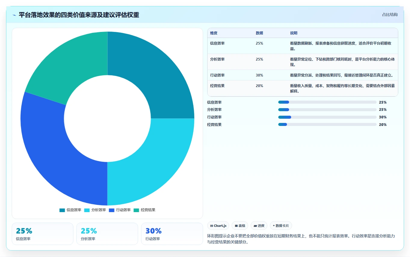Click the Chart.js chip

coord(218,226)
